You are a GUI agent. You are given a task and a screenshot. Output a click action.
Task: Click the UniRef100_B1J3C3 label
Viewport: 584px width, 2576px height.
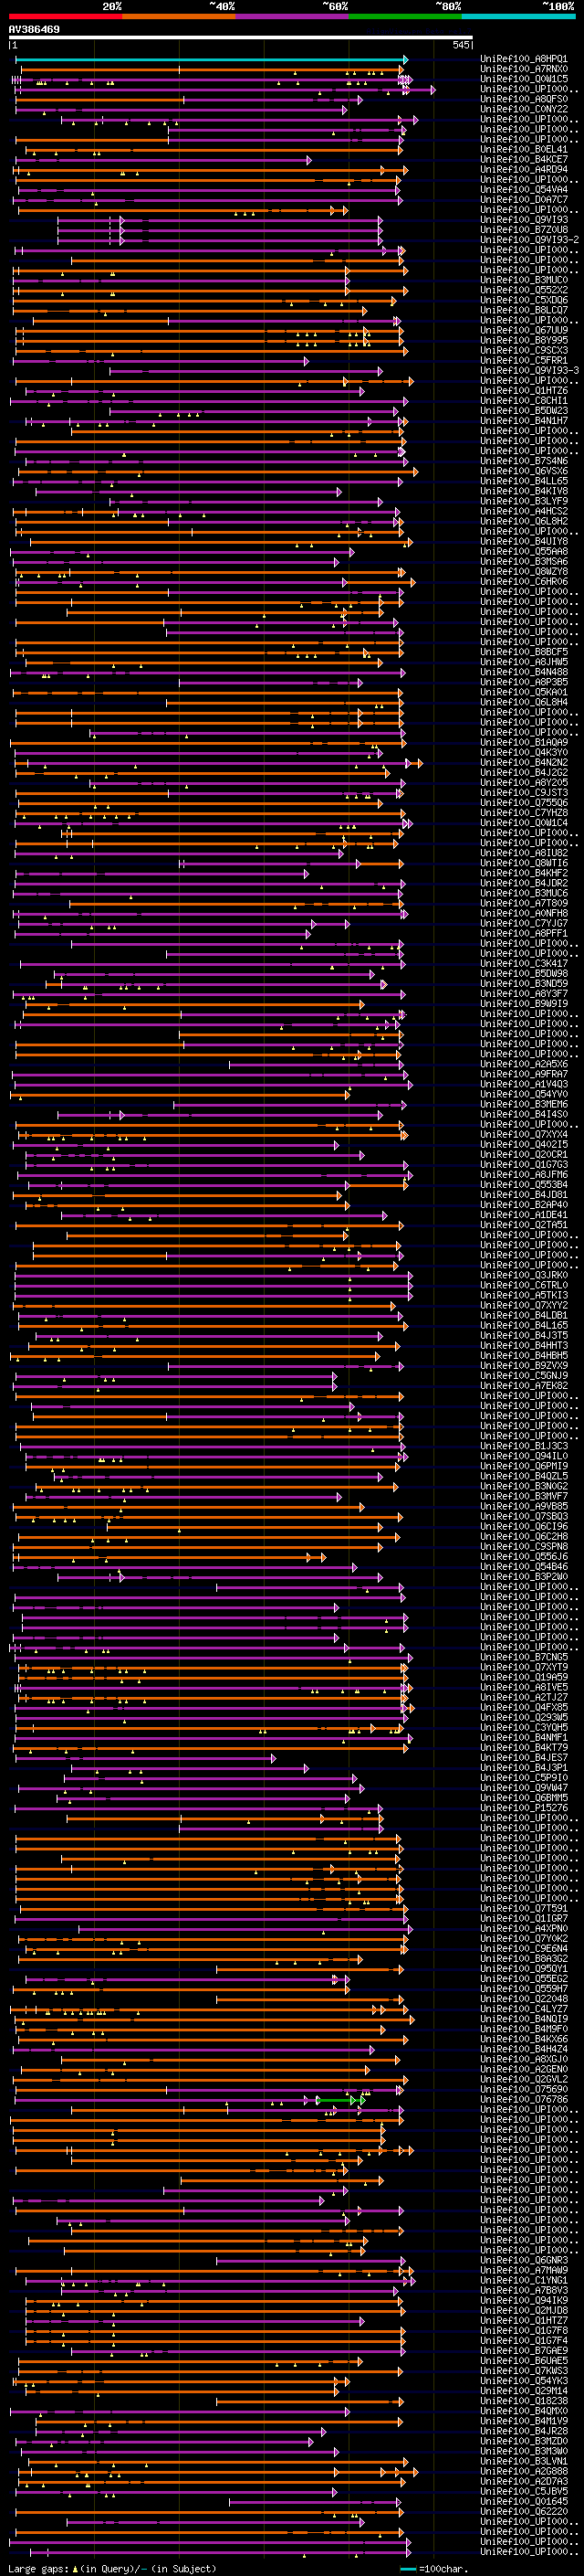click(x=524, y=1446)
